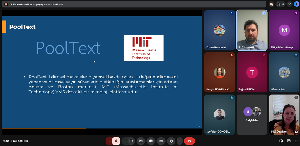Expand the camera video settings arrow

pyautogui.click(x=125, y=141)
